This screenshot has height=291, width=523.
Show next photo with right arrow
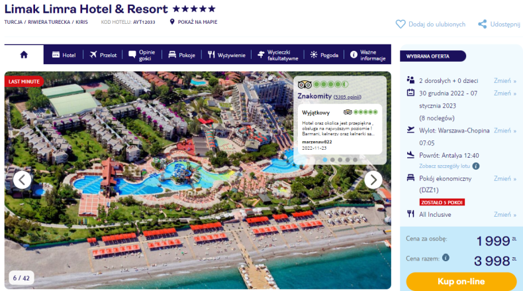click(x=373, y=180)
